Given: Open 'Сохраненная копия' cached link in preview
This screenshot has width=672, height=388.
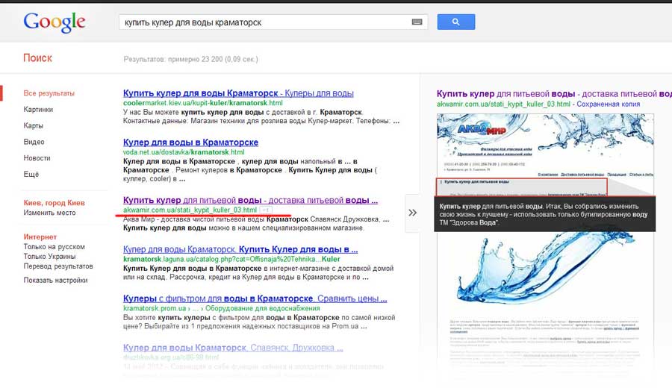Looking at the screenshot, I should 608,104.
